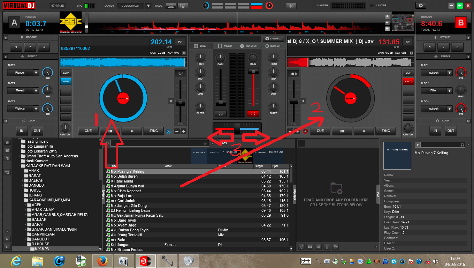Click filter folder icon in browser sidebar
This screenshot has height=268, width=474.
[x=7, y=158]
